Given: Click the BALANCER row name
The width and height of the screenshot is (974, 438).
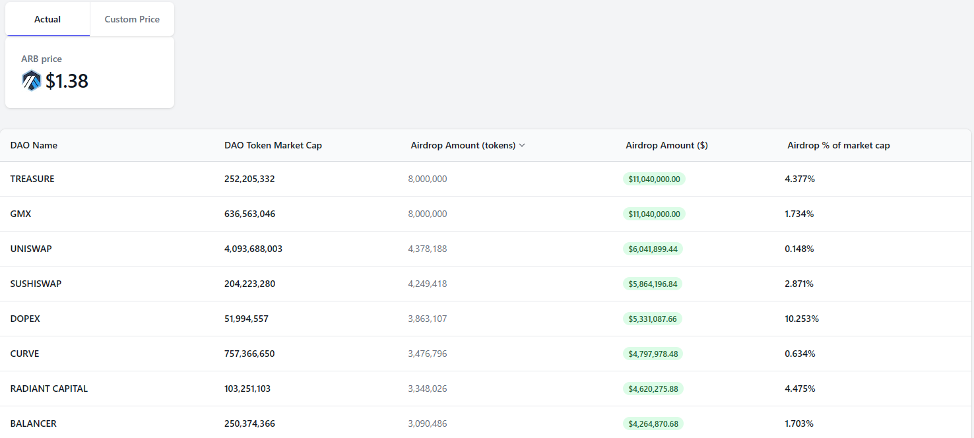Looking at the screenshot, I should click(x=34, y=423).
